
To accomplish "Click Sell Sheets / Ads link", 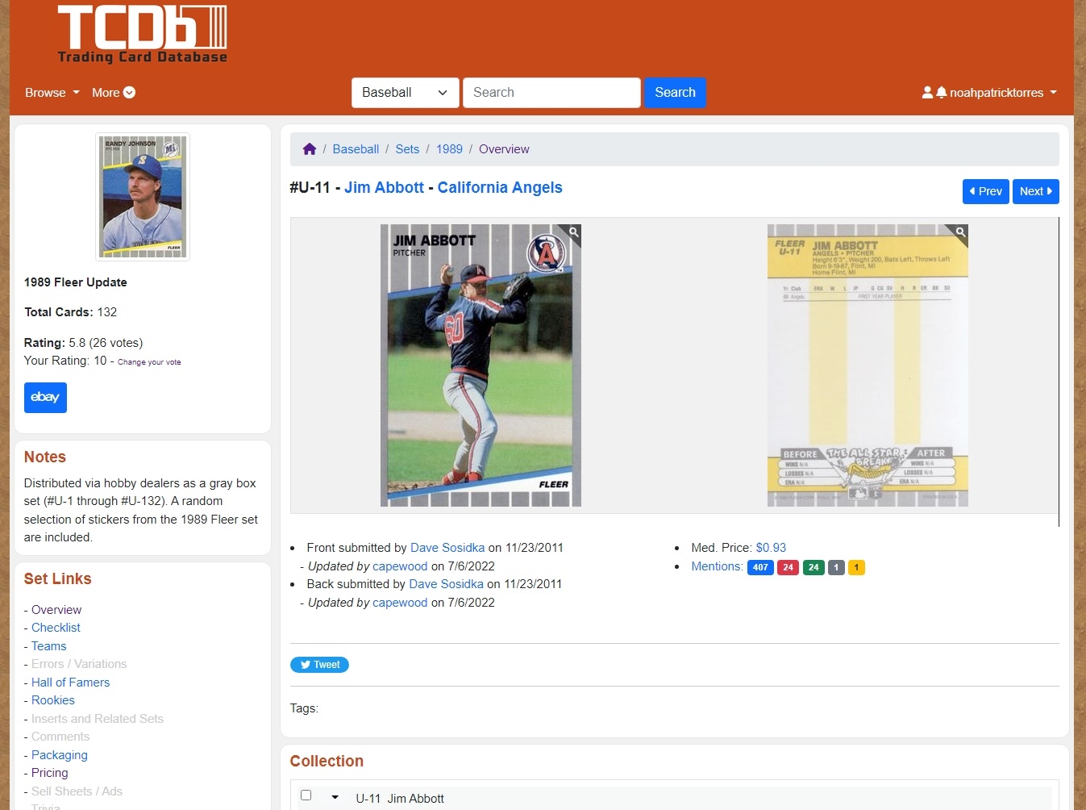I will tap(77, 791).
